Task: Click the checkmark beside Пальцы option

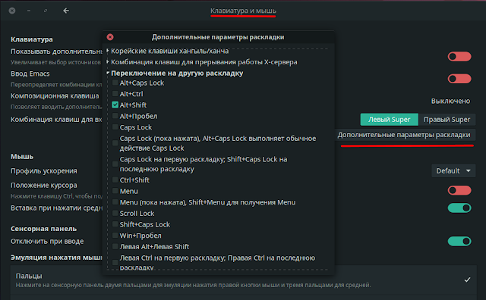Action: pos(468,280)
